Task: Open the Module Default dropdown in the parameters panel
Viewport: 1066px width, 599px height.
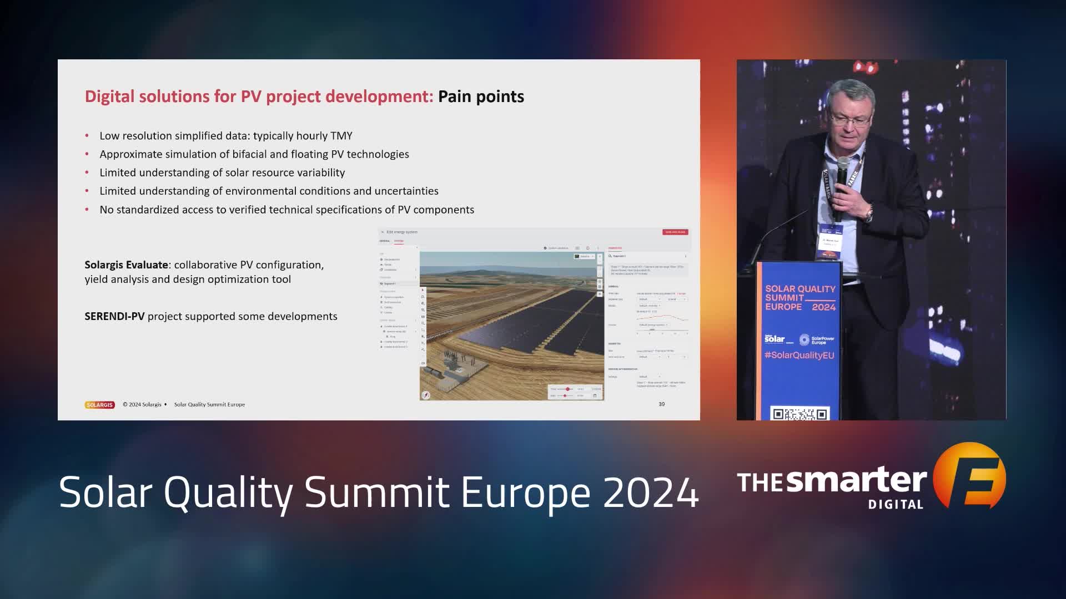Action: pyautogui.click(x=648, y=306)
